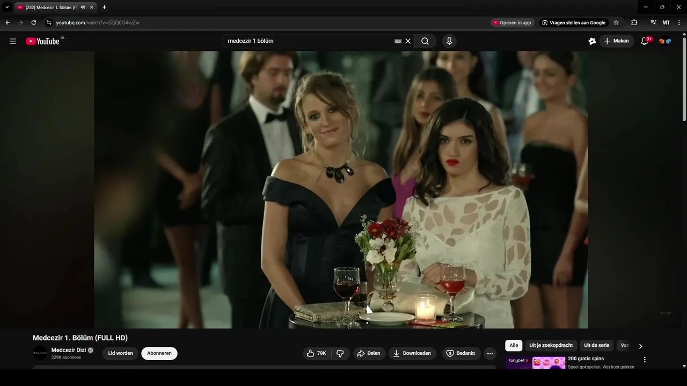Select the Medcezir 1. Bölüm browser tab
This screenshot has height=386, width=687.
click(x=55, y=7)
